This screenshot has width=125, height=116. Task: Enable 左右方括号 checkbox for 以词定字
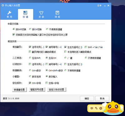(x=65, y=64)
